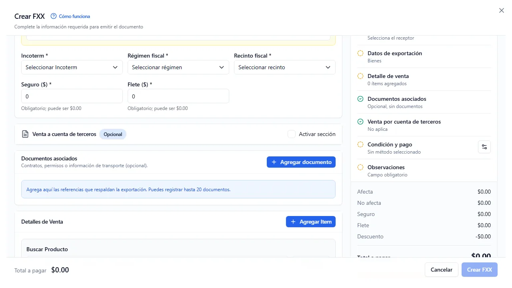Click the Crear FXX submit button
The image size is (512, 288).
480,270
